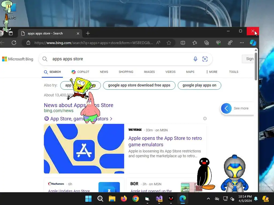
Task: Launch Firefox from the taskbar
Action: click(x=124, y=199)
